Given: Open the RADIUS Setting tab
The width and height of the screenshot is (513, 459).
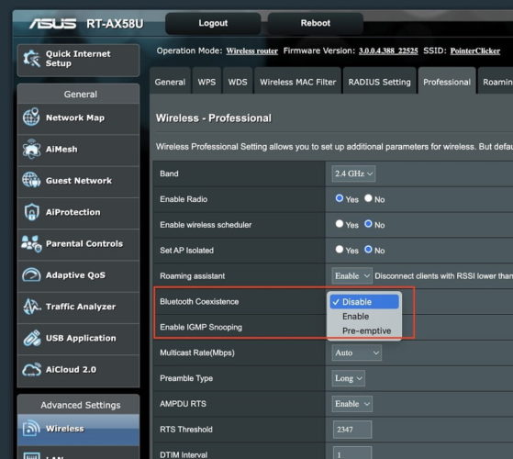Looking at the screenshot, I should 380,81.
